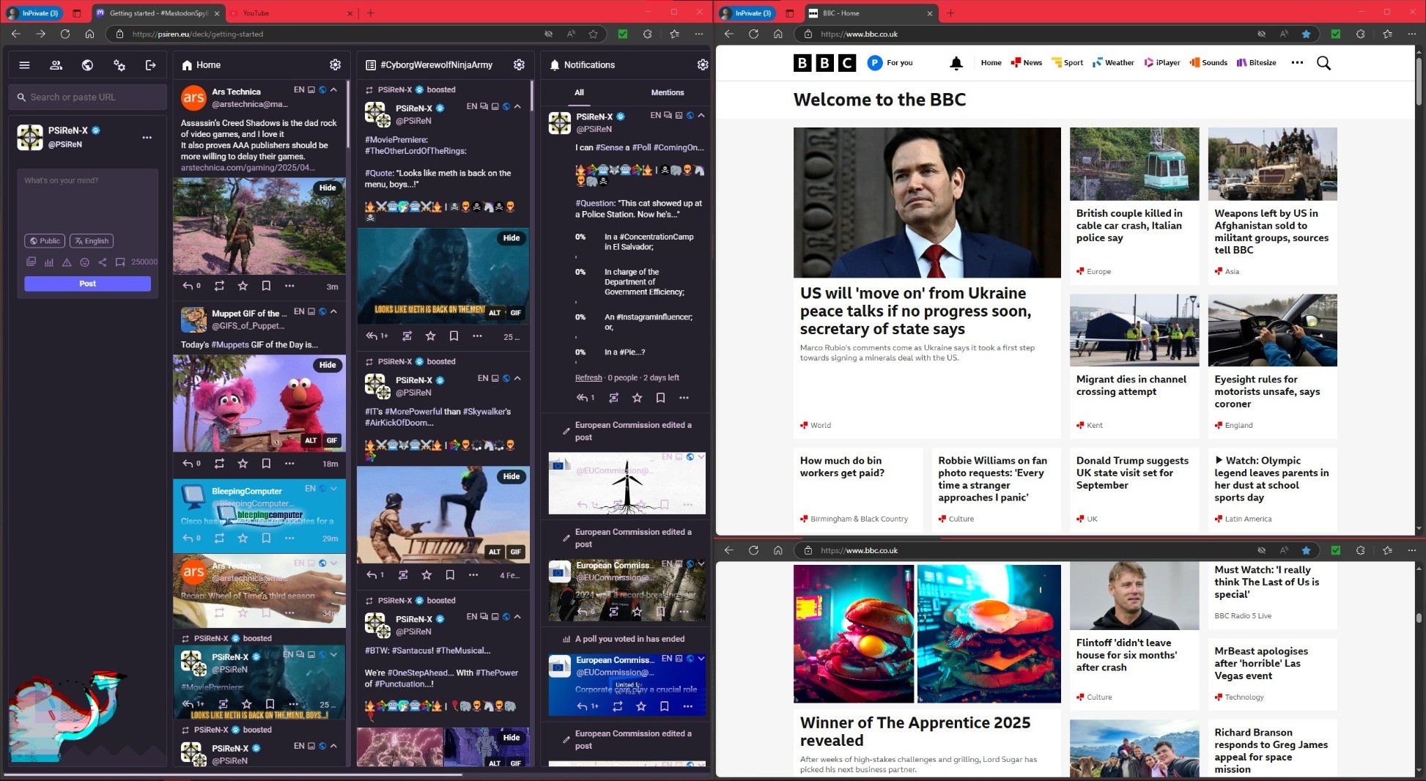Focus the 'Search or paste URL' field
This screenshot has height=781, width=1426.
pyautogui.click(x=88, y=97)
